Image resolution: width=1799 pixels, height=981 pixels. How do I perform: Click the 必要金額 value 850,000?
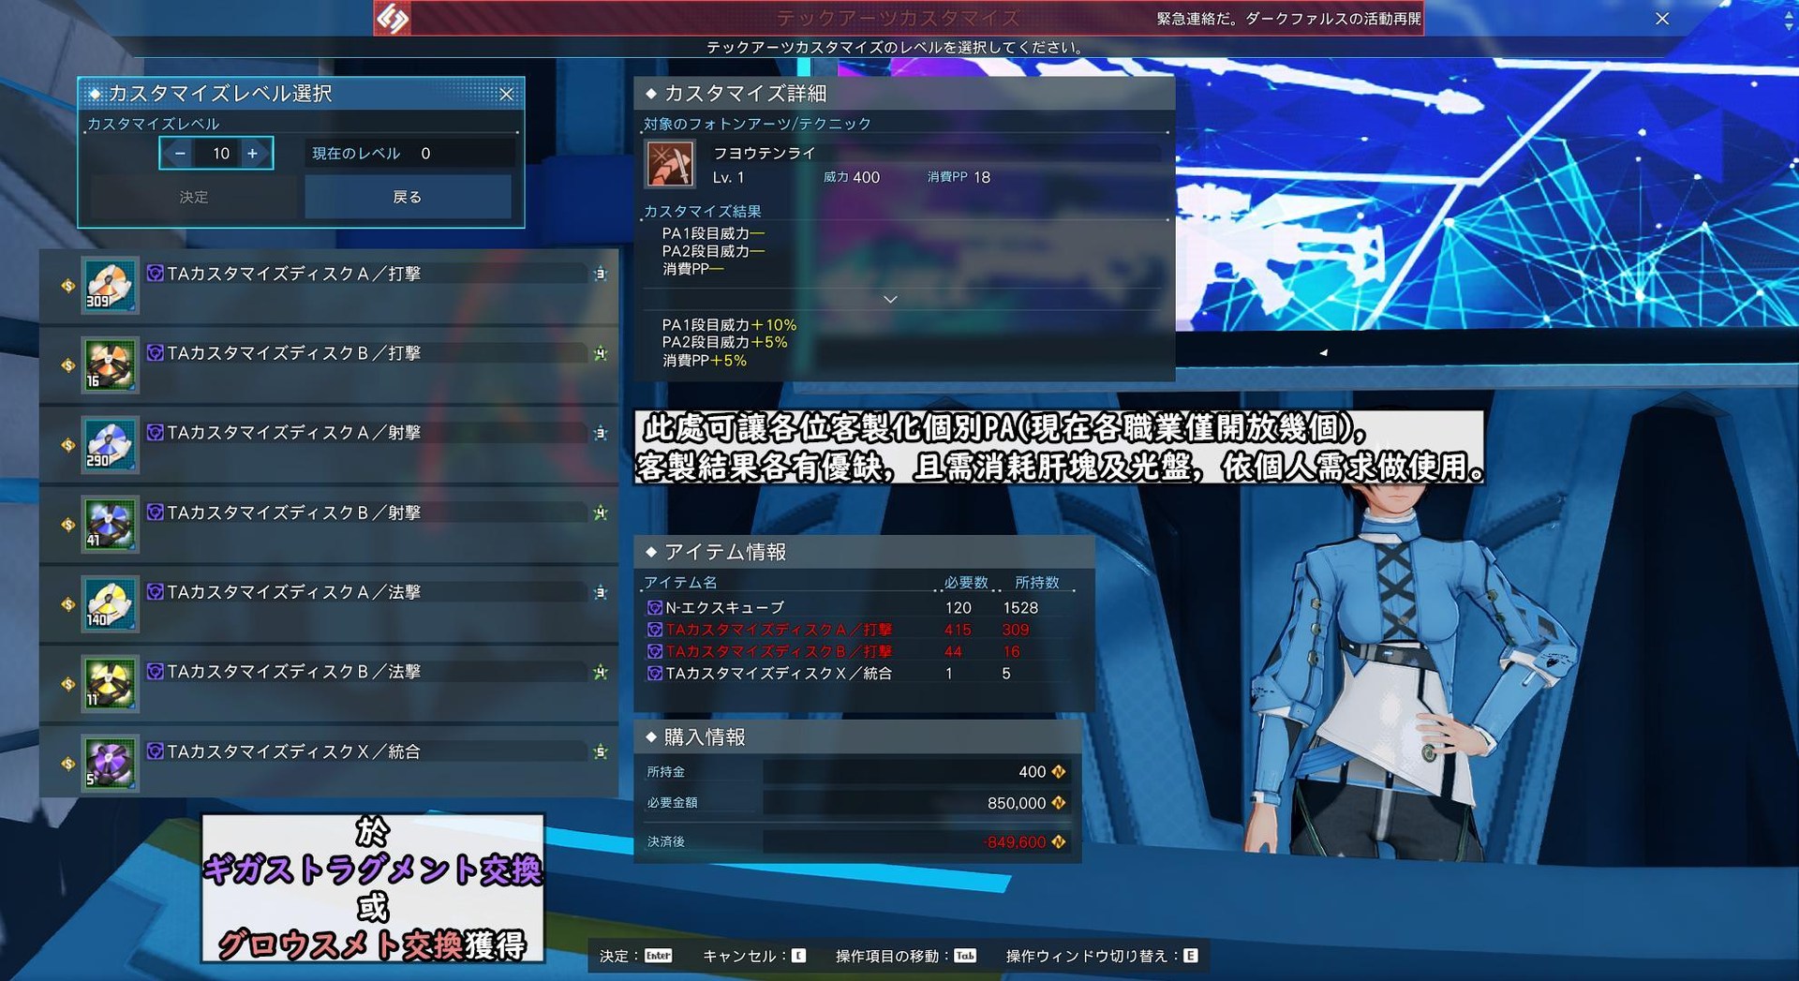pos(1017,803)
